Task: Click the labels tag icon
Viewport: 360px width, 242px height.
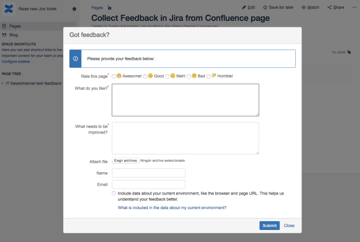Action: tap(350, 52)
